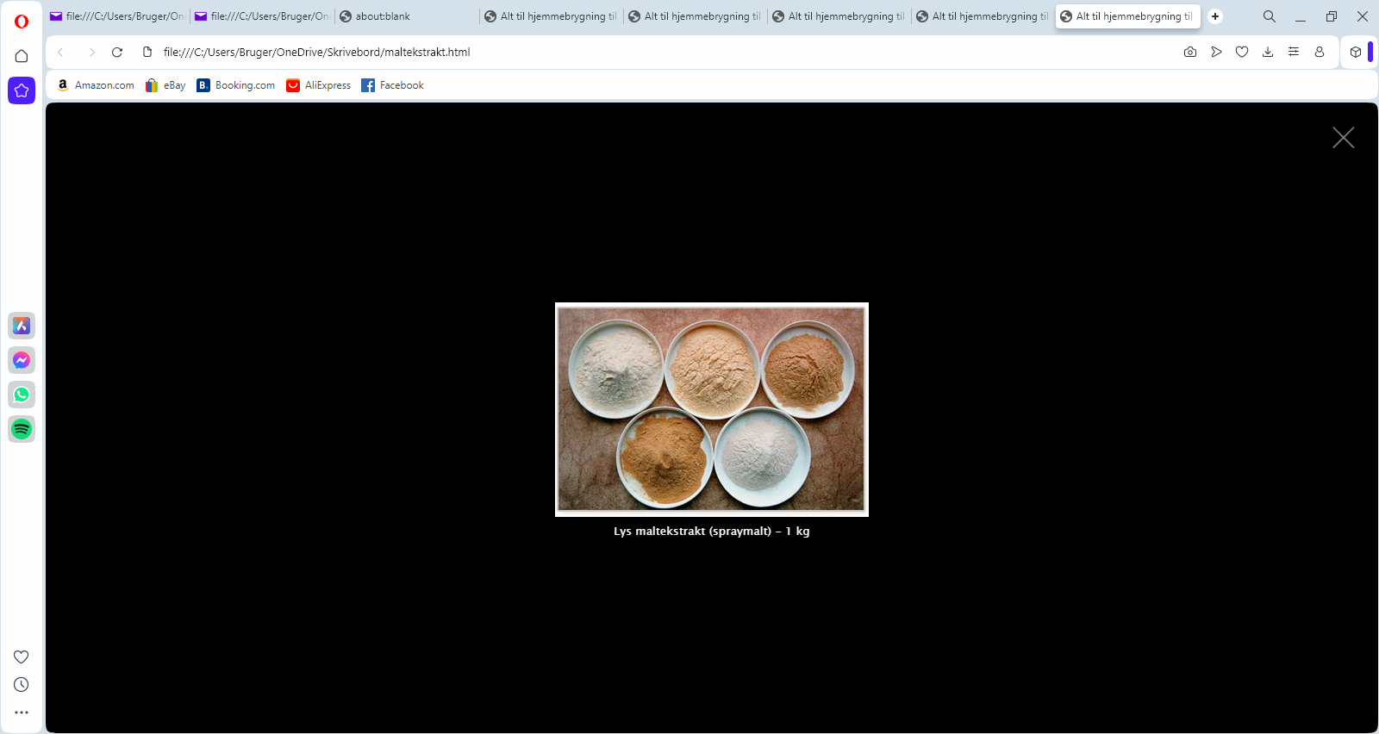Open the Amazon.com bookmark
Screen dimensions: 1379x734
(x=96, y=85)
